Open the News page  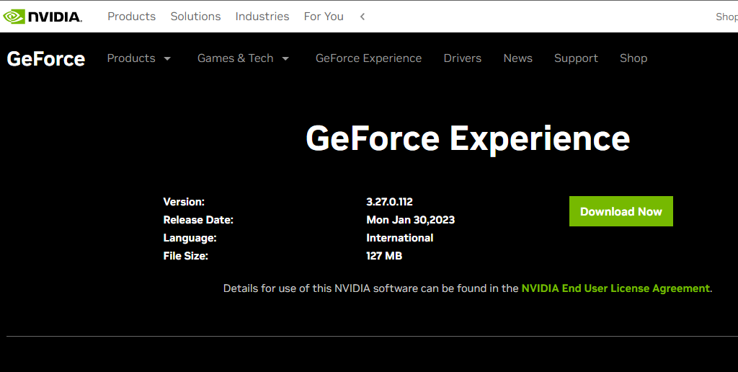517,58
